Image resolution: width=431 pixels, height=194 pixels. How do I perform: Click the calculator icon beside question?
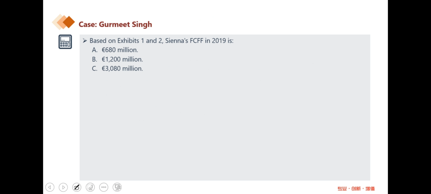tap(65, 42)
